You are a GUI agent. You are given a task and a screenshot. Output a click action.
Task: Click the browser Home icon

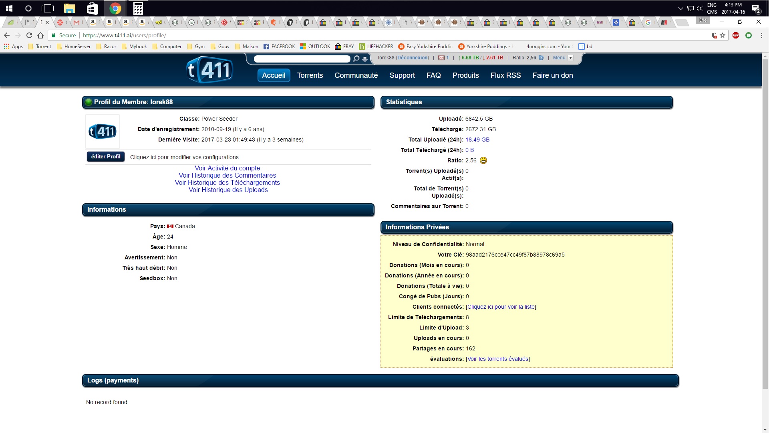[x=40, y=35]
